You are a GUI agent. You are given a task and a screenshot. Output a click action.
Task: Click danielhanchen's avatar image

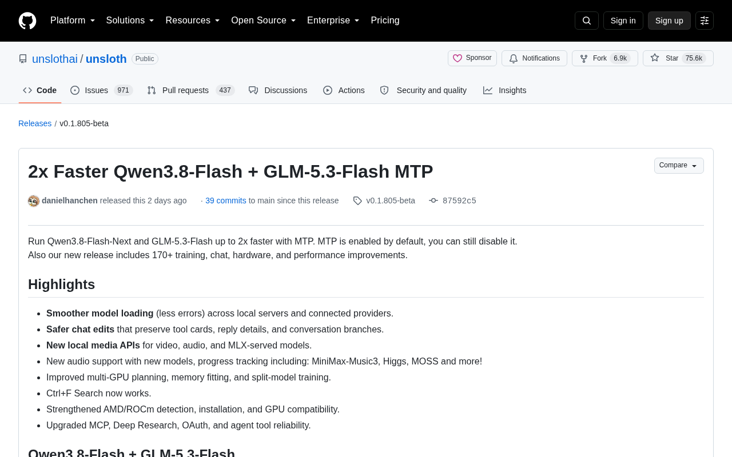coord(34,201)
